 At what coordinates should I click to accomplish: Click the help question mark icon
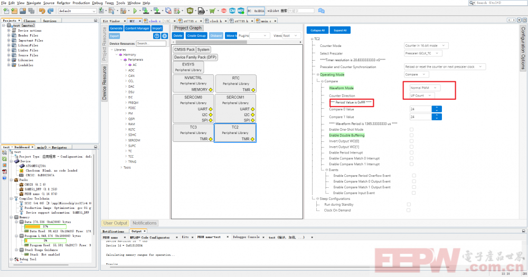click(157, 36)
